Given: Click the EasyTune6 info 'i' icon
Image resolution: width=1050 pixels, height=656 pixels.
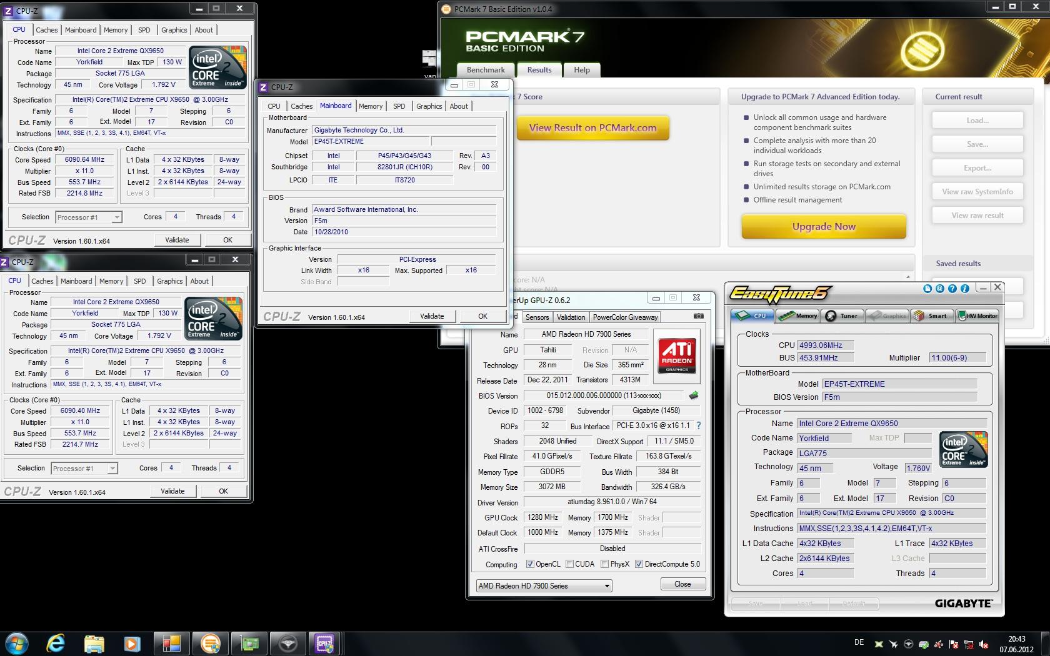Looking at the screenshot, I should [965, 288].
